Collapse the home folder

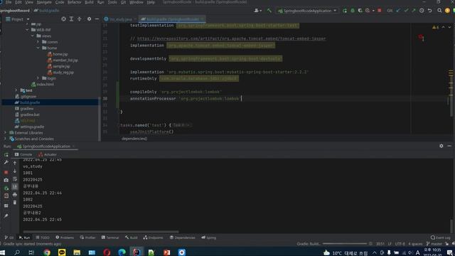point(38,48)
